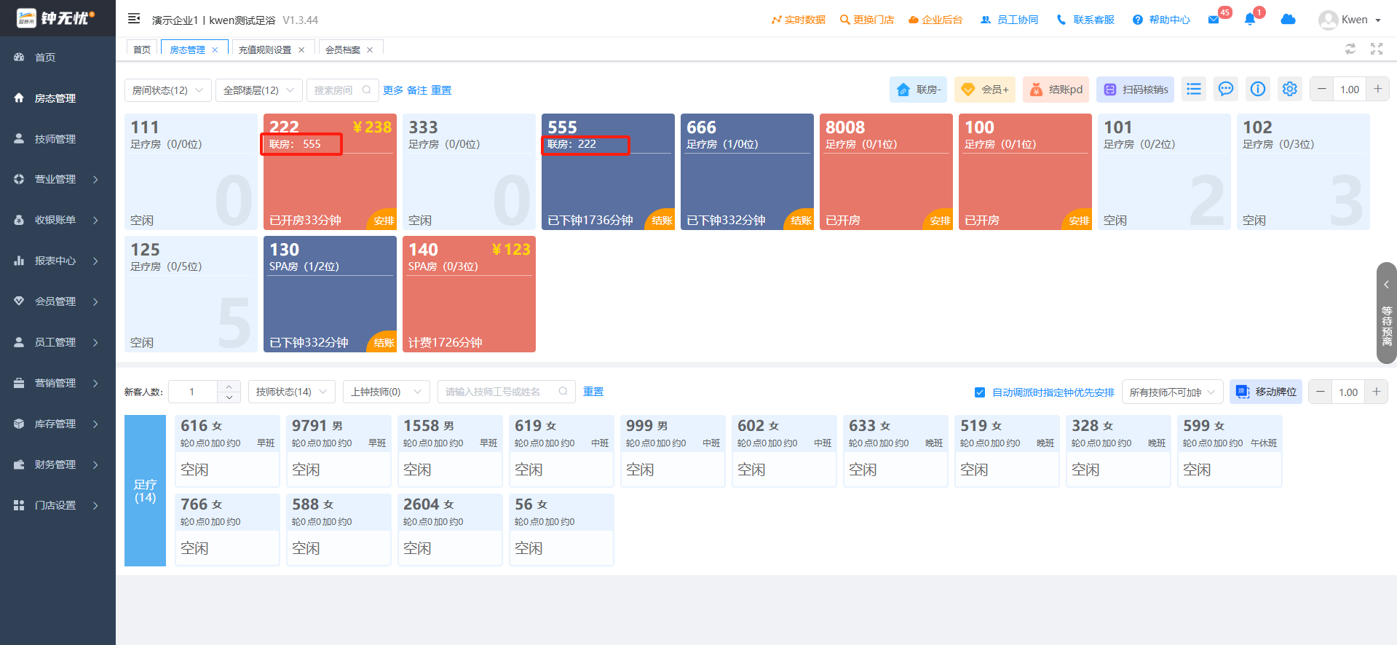Click 重置 link in technician filter

click(x=593, y=392)
